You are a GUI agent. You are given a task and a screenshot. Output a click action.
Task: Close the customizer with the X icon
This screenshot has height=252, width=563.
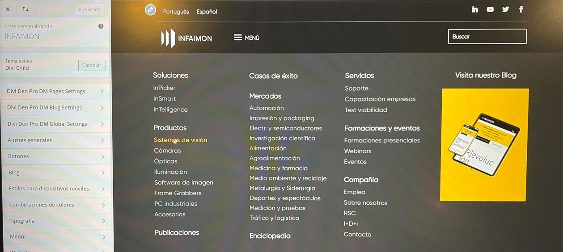pos(8,9)
